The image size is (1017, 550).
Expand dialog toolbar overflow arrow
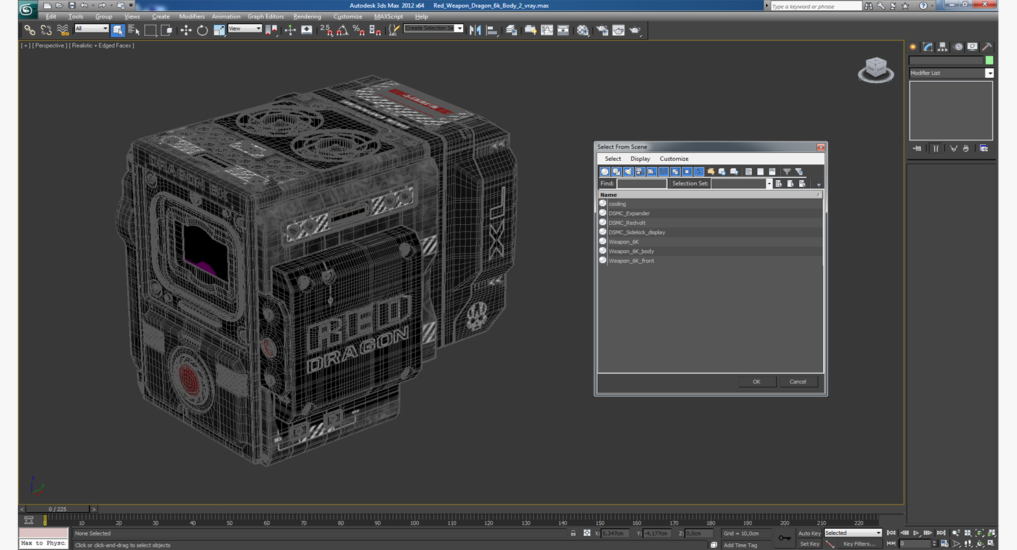[819, 184]
